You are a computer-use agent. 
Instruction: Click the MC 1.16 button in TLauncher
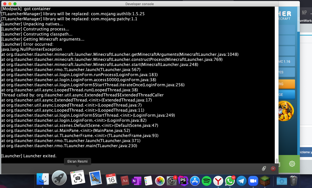(x=287, y=61)
